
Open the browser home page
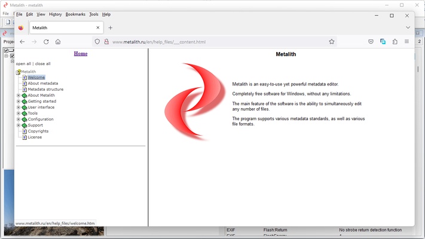pos(58,42)
